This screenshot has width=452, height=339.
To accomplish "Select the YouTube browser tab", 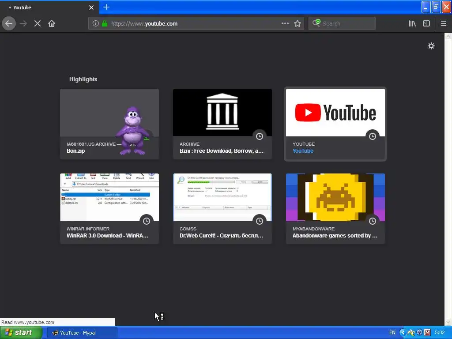I will (49, 8).
